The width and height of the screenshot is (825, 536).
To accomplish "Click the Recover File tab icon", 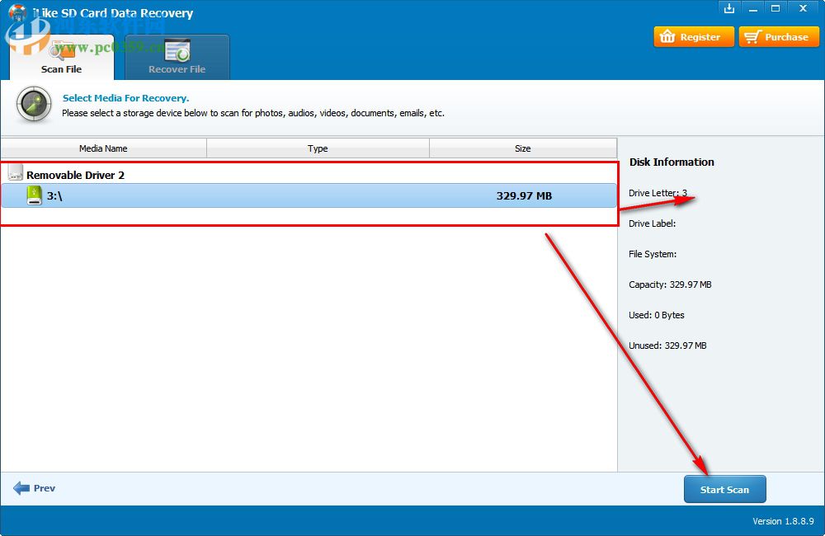I will 177,51.
